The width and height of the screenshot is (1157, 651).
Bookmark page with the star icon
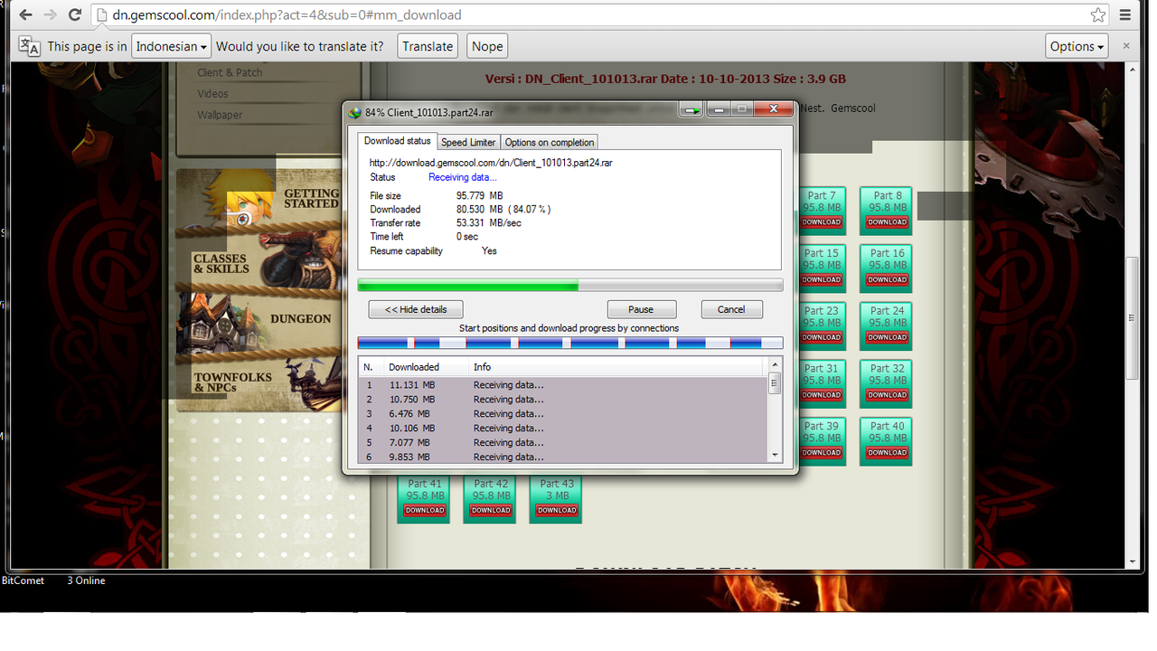pos(1097,14)
